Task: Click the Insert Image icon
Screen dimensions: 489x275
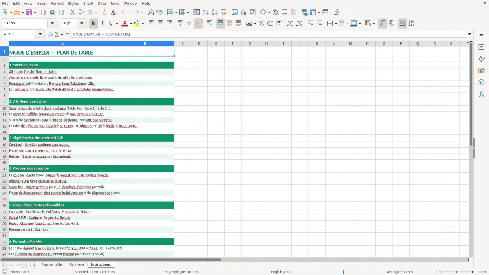Action: coord(235,13)
